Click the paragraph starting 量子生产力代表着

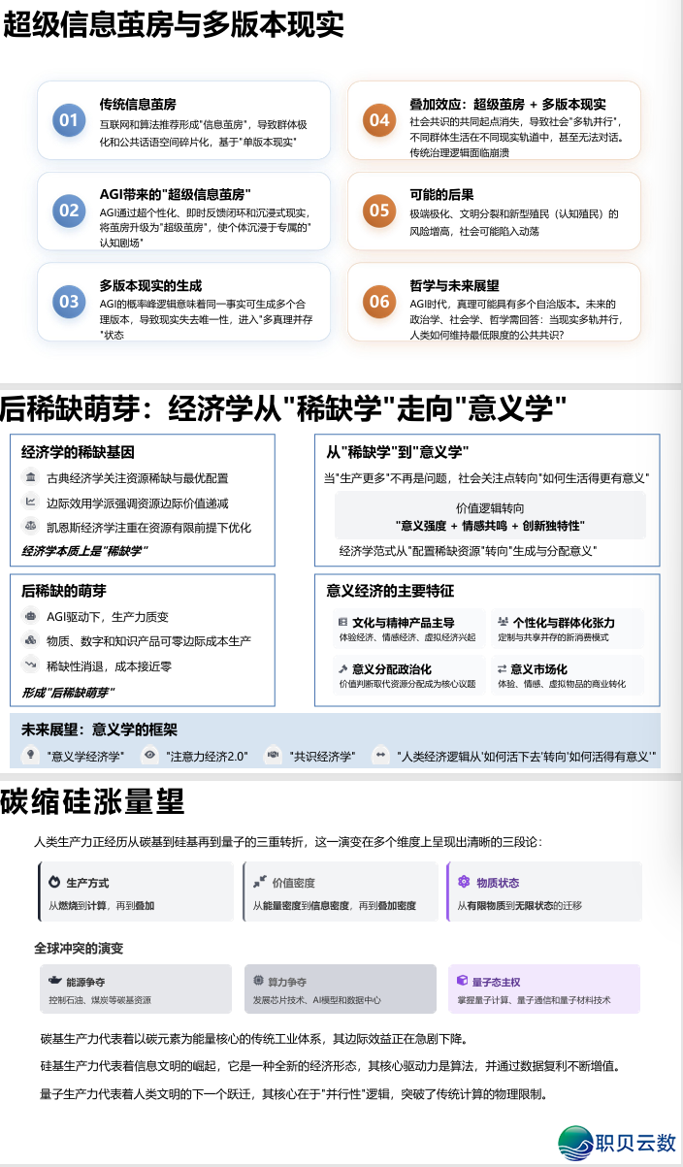[x=294, y=1094]
